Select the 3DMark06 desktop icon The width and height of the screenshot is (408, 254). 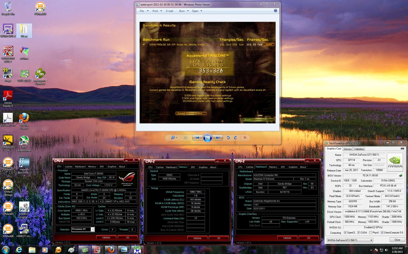[x=8, y=231]
